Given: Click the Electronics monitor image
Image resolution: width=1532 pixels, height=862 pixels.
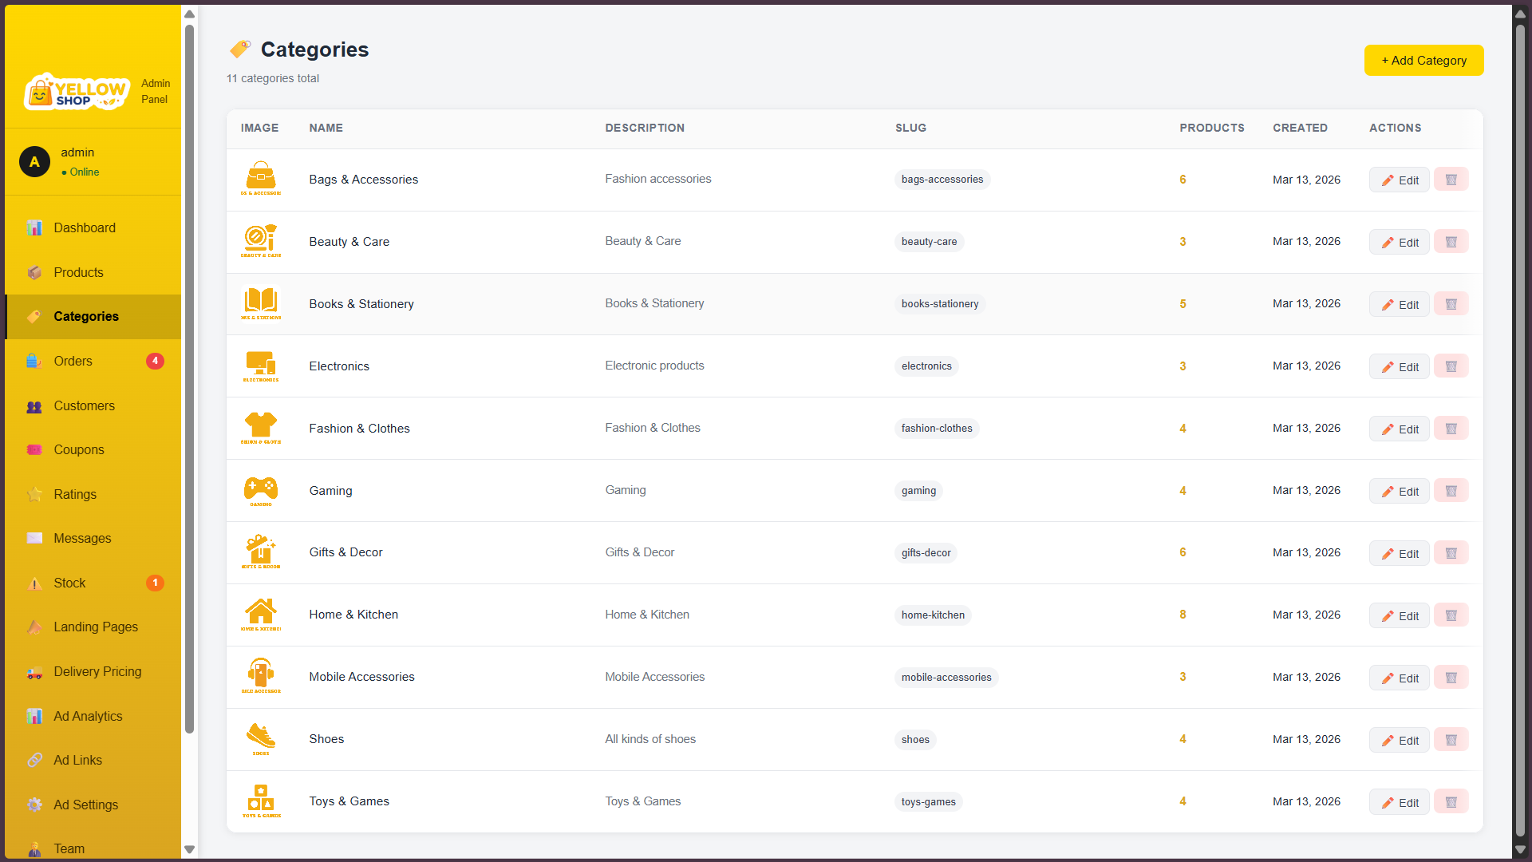Looking at the screenshot, I should click(x=261, y=366).
